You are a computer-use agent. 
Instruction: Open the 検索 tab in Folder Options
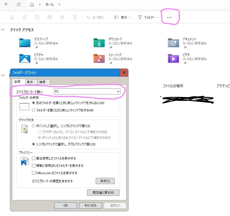43,82
